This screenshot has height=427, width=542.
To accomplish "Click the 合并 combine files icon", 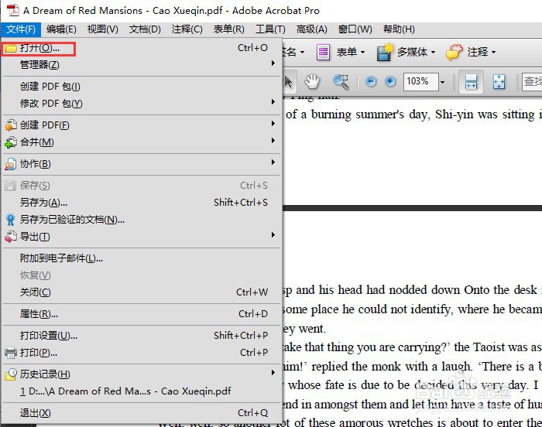I will click(10, 142).
